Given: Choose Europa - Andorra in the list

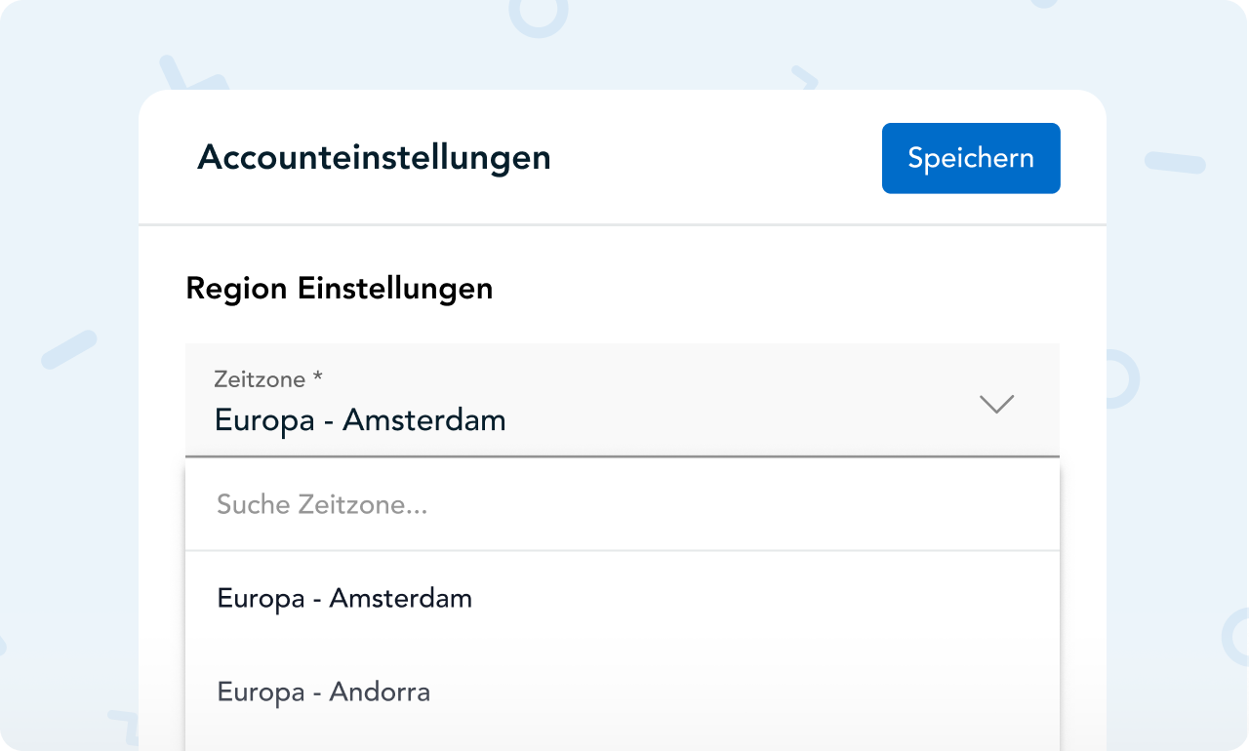Looking at the screenshot, I should 323,692.
